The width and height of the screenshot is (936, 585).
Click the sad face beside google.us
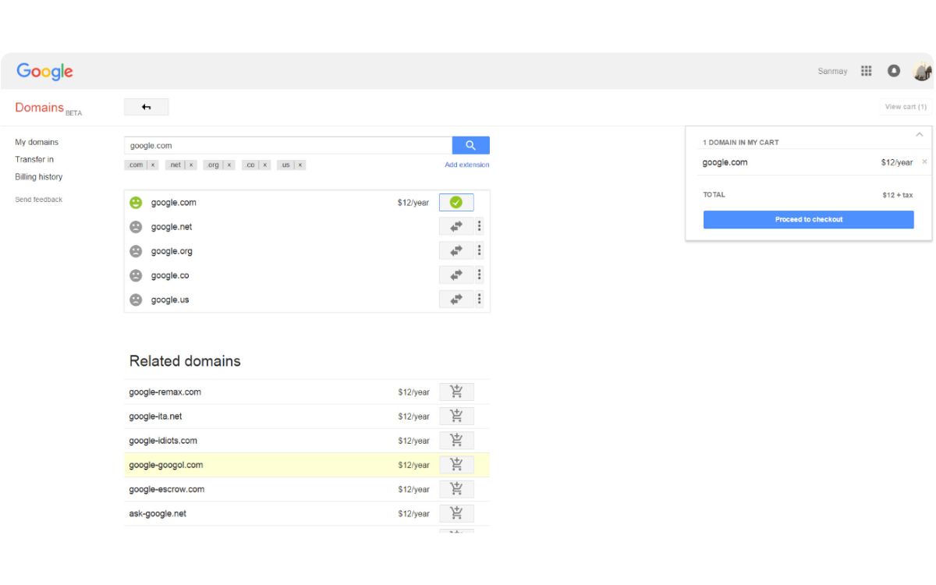click(x=136, y=300)
